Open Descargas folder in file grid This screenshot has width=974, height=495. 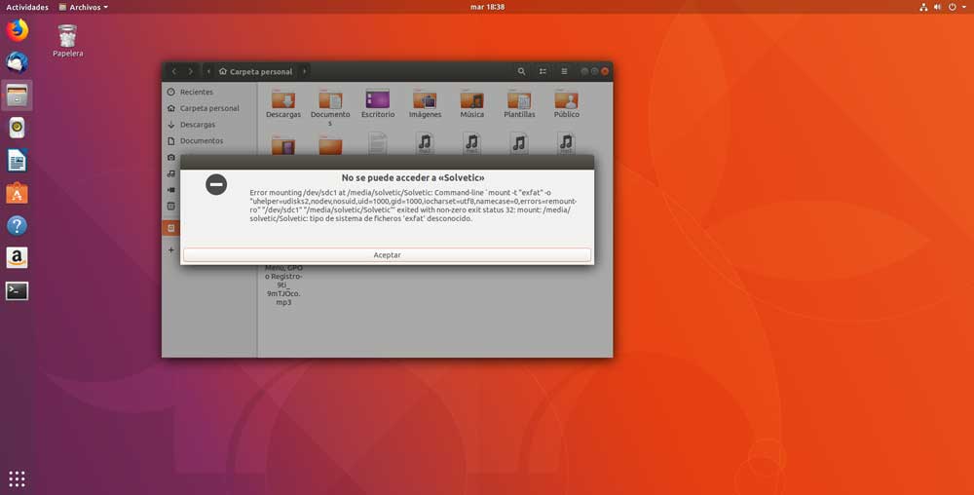tap(283, 103)
